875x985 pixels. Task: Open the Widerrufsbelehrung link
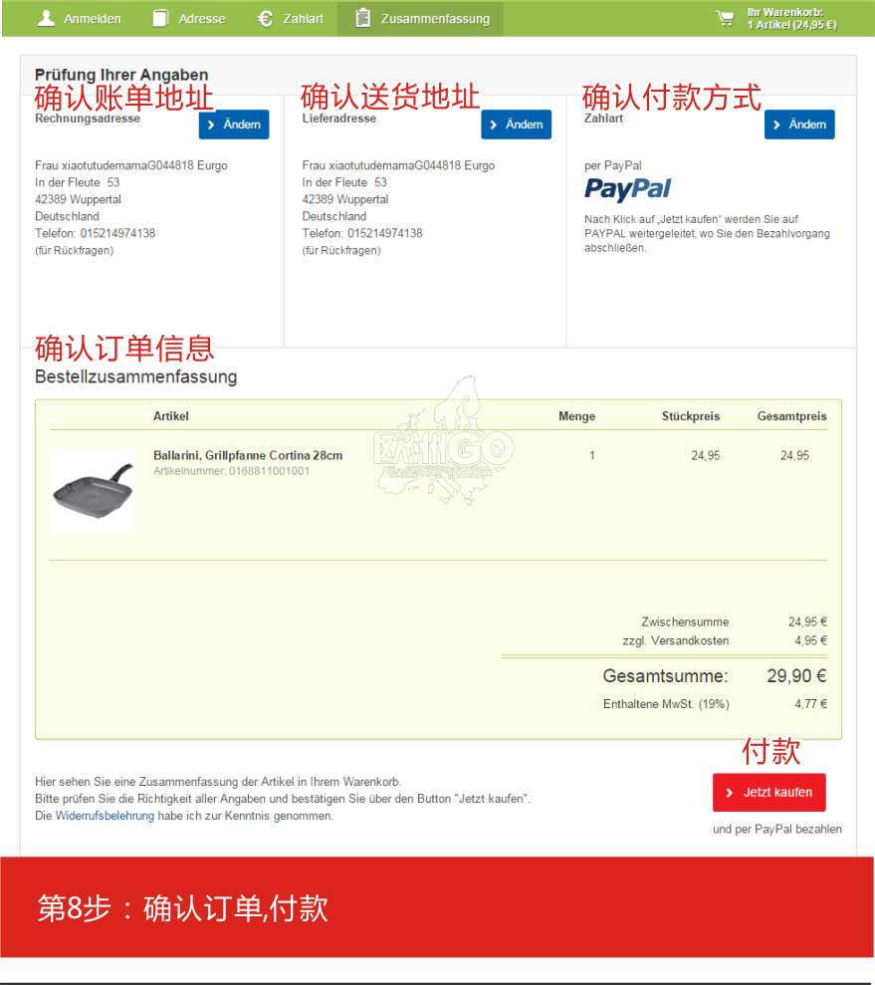(105, 816)
